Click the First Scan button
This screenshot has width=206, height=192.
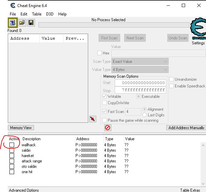109,38
